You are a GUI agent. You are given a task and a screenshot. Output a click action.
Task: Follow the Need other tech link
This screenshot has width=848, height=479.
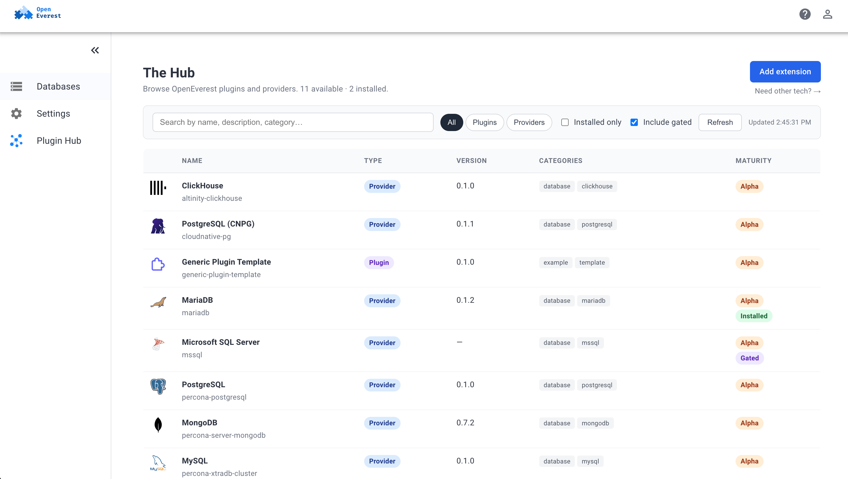tap(788, 91)
